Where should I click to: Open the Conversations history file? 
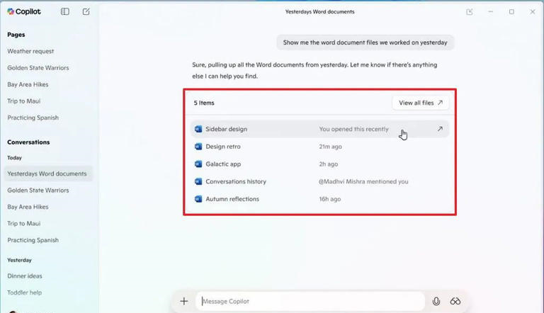pos(236,181)
